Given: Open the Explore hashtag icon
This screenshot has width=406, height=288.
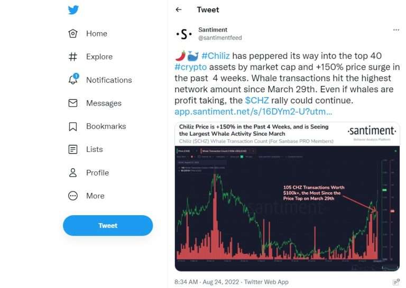Looking at the screenshot, I should coord(73,56).
